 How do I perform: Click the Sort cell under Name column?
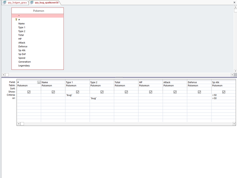53,89
